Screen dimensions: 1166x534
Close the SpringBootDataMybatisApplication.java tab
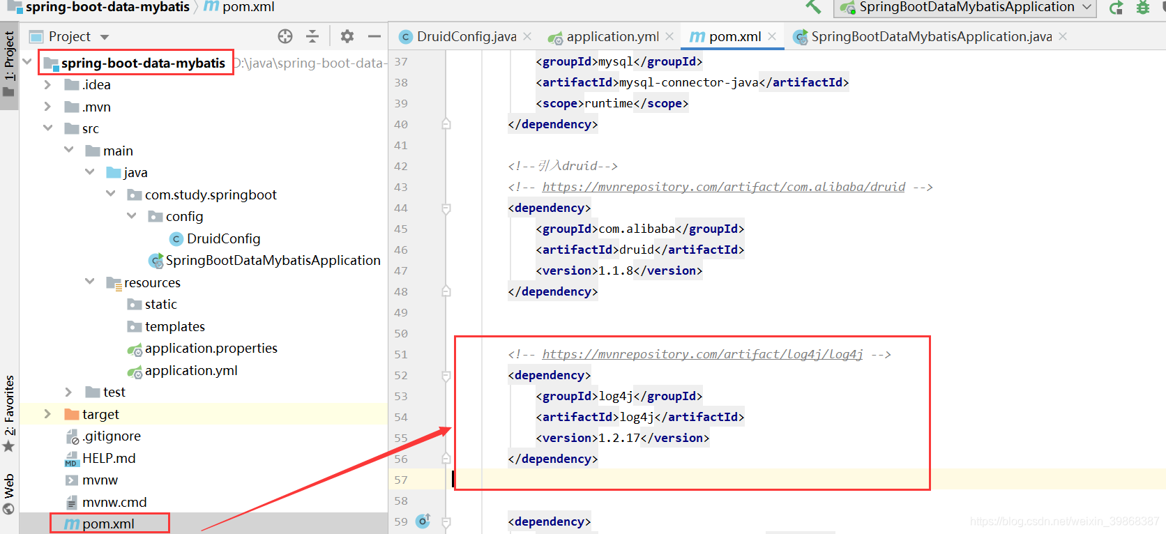pos(1063,36)
